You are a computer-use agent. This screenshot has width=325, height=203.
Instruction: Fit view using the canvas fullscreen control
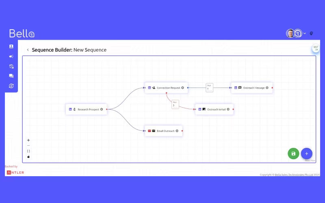(28, 151)
